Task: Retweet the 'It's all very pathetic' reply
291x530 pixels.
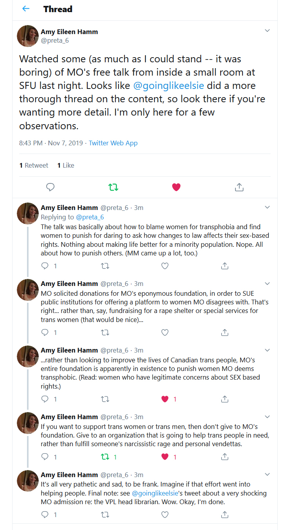Action: [105, 514]
